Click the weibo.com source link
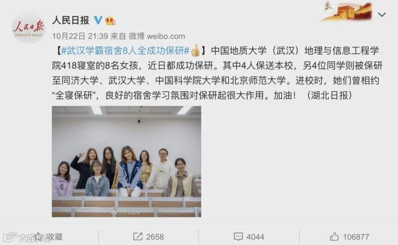This screenshot has height=245, width=398. (166, 36)
